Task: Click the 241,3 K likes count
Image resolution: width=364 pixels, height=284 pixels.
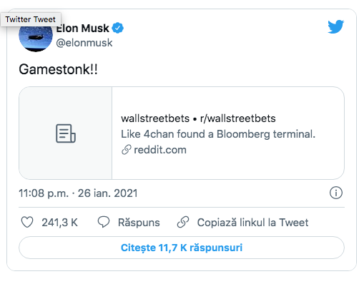Action: tap(60, 223)
